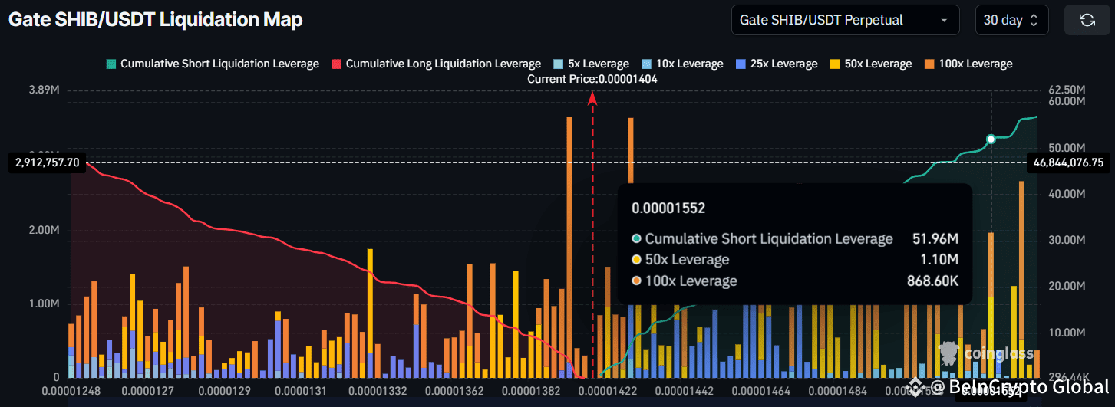Viewport: 1115px width, 407px height.
Task: Click the orange 100x Leverage legend swatch
Action: (x=929, y=64)
